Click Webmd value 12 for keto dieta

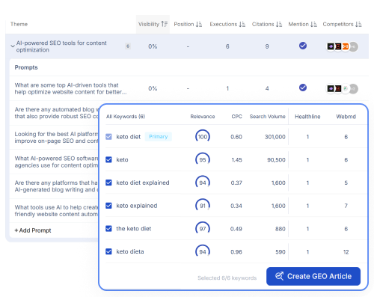[x=346, y=252]
